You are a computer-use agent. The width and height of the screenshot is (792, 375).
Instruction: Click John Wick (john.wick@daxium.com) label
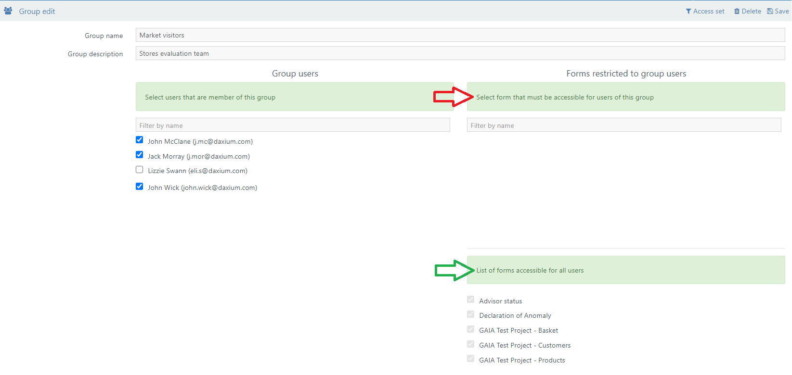[x=203, y=187]
